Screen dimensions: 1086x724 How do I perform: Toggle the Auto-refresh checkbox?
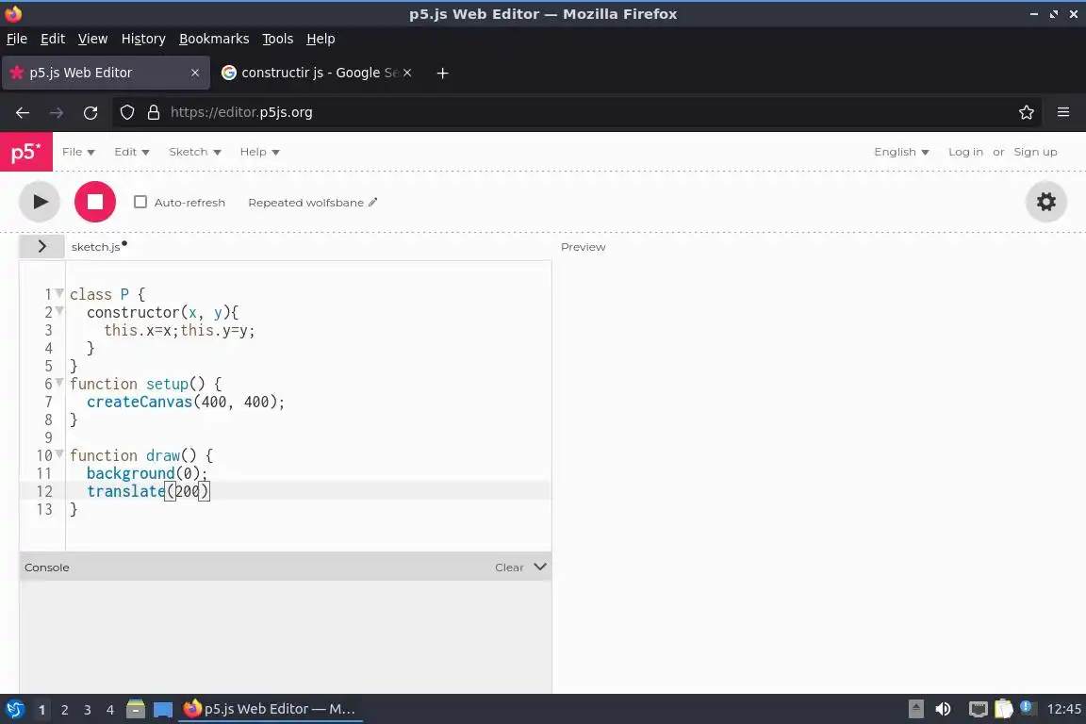point(140,202)
